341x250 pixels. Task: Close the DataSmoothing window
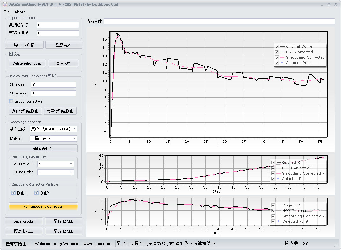click(x=336, y=4)
